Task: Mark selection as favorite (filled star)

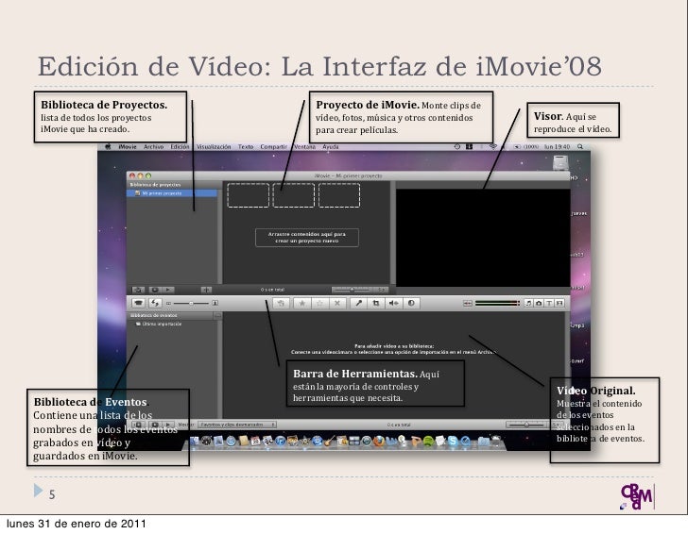Action: [x=301, y=303]
